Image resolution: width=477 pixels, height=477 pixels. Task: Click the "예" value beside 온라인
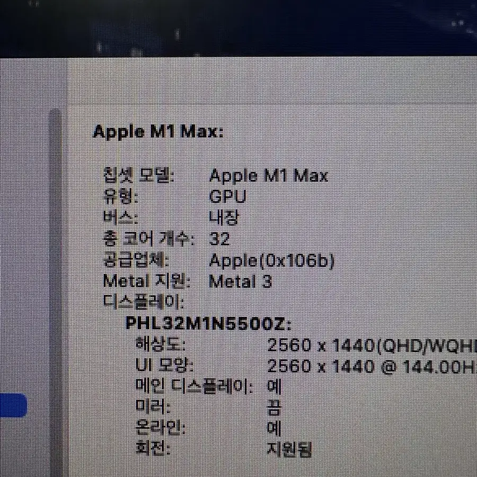pyautogui.click(x=274, y=428)
